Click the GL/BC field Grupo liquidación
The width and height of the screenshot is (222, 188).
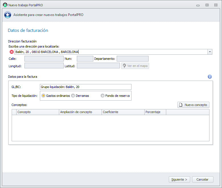coord(86,87)
